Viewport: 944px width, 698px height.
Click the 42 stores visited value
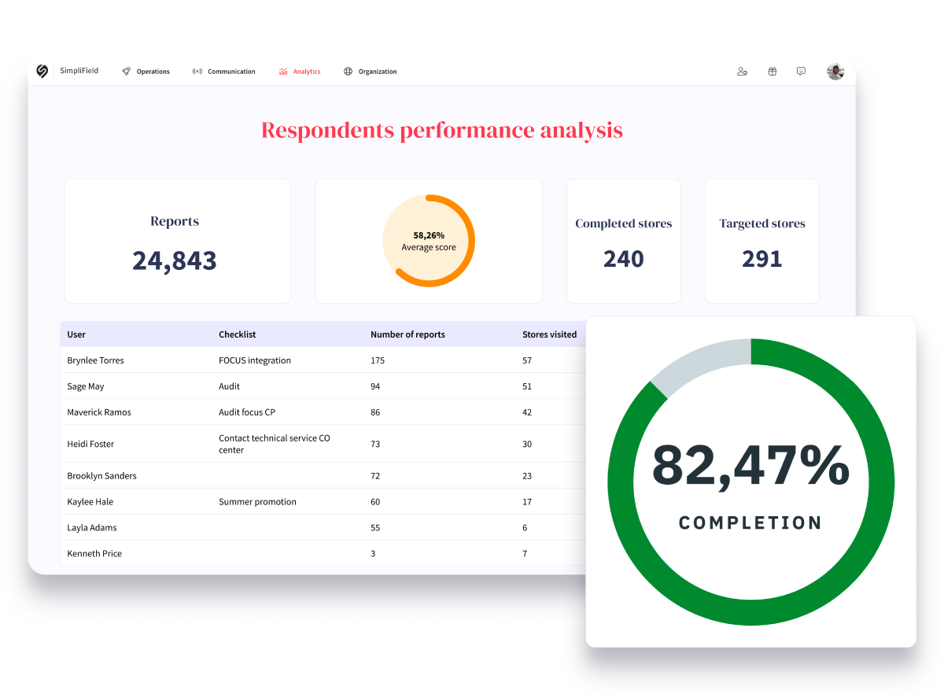527,412
